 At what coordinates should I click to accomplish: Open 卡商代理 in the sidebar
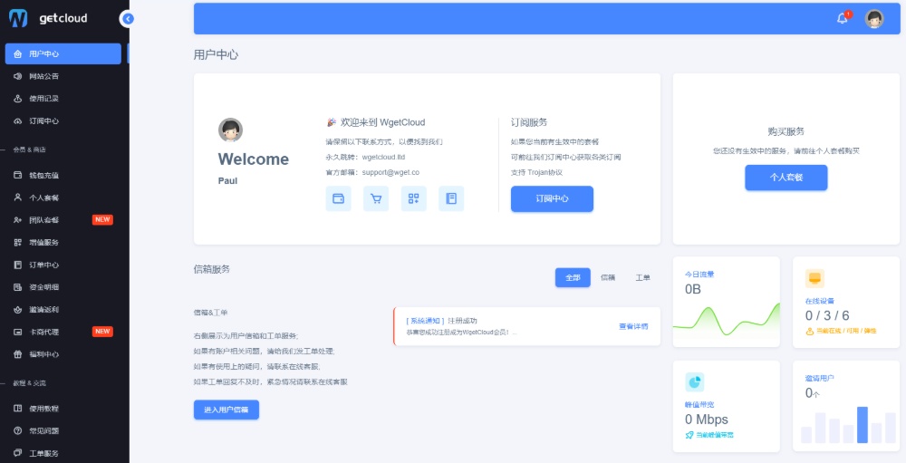point(63,332)
